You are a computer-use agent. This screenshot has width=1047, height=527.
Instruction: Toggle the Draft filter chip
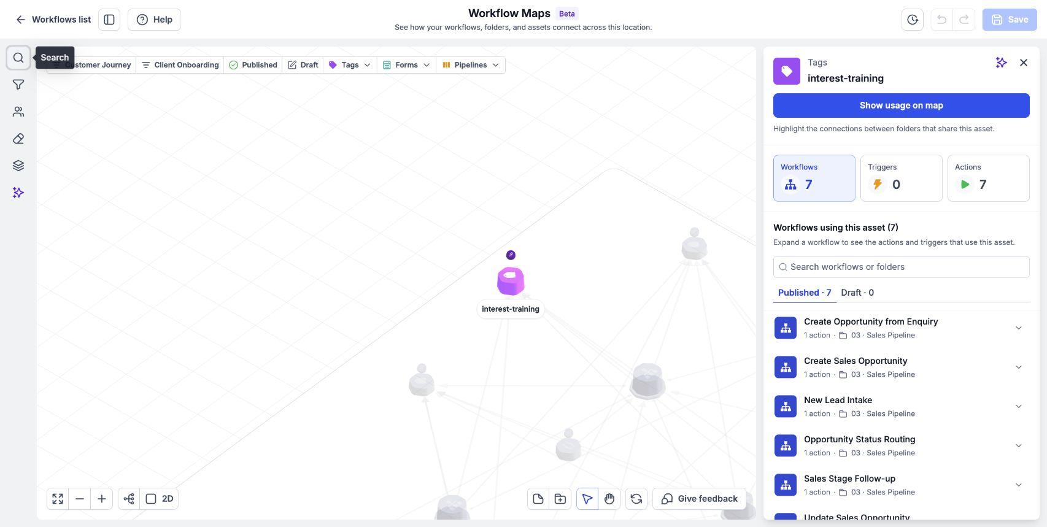[x=303, y=65]
